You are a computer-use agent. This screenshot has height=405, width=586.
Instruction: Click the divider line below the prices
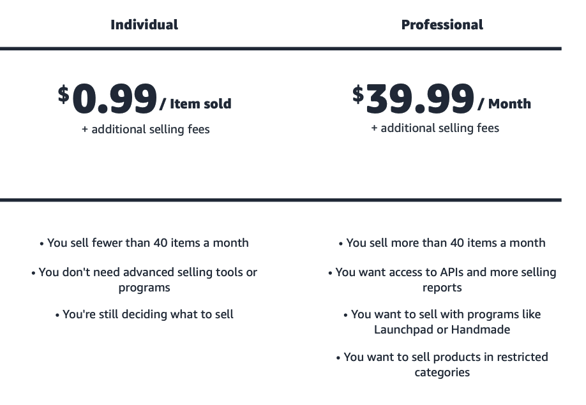281,200
